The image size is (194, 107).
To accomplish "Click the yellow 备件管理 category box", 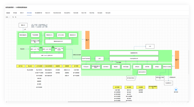I will (129, 87).
